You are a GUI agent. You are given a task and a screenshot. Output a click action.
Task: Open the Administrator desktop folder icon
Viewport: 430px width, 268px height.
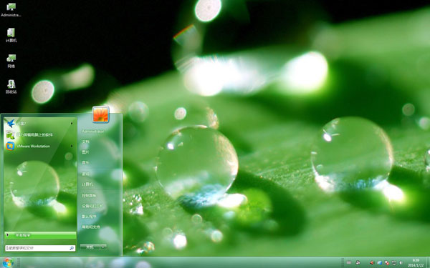point(11,10)
